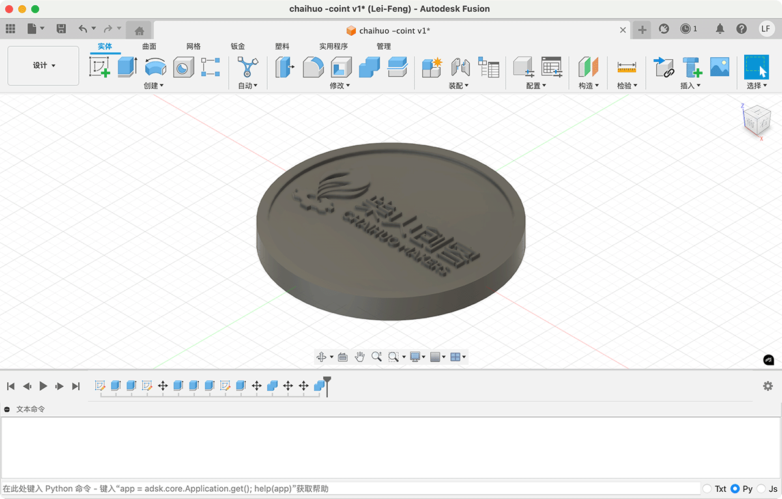Expand the 插入 menu
This screenshot has height=499, width=782.
pos(691,85)
